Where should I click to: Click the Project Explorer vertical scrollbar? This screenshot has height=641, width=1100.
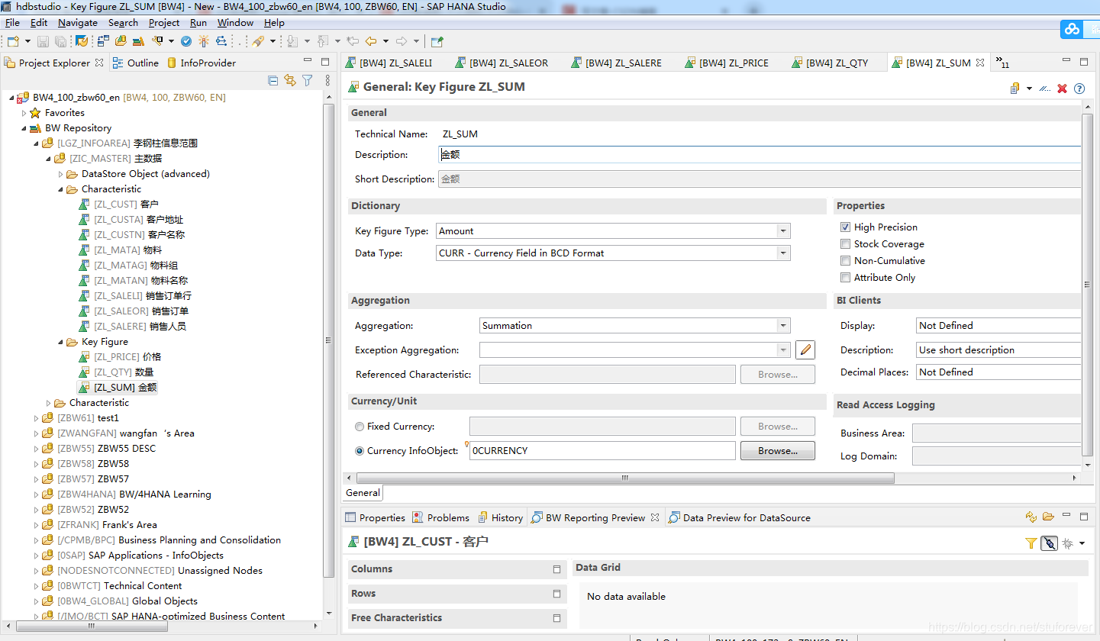(x=328, y=340)
